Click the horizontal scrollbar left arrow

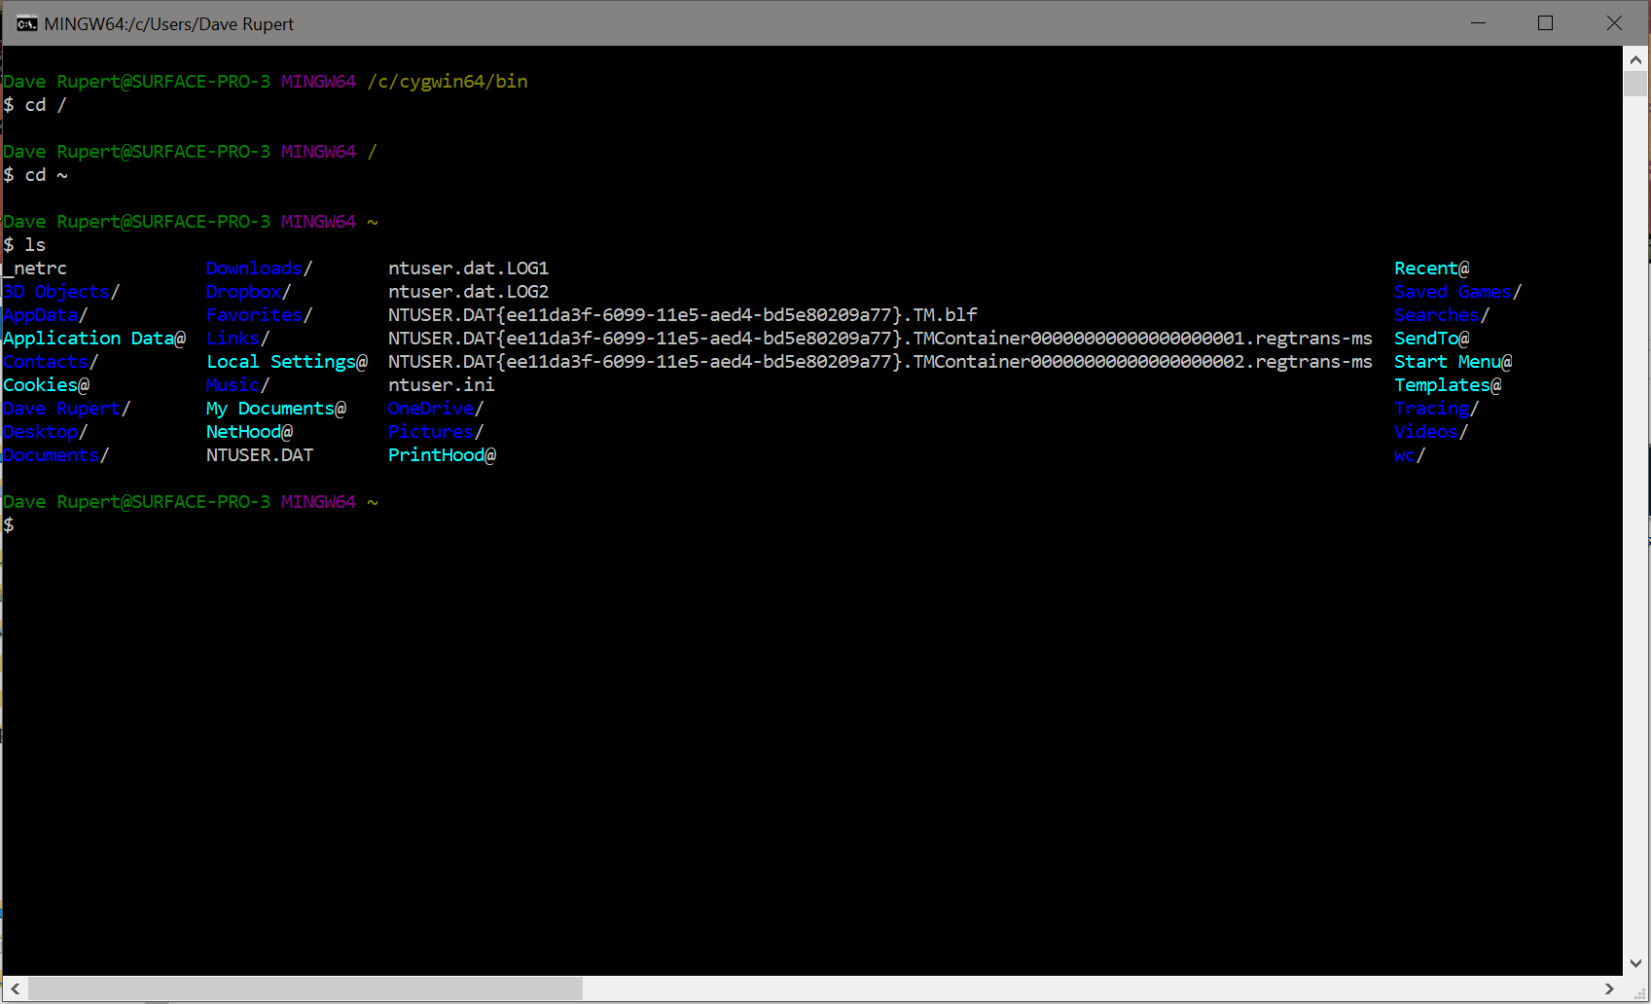[15, 988]
